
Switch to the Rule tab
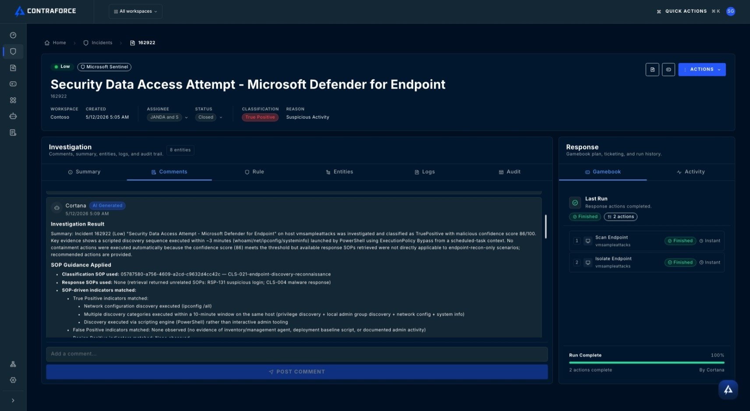coord(254,172)
